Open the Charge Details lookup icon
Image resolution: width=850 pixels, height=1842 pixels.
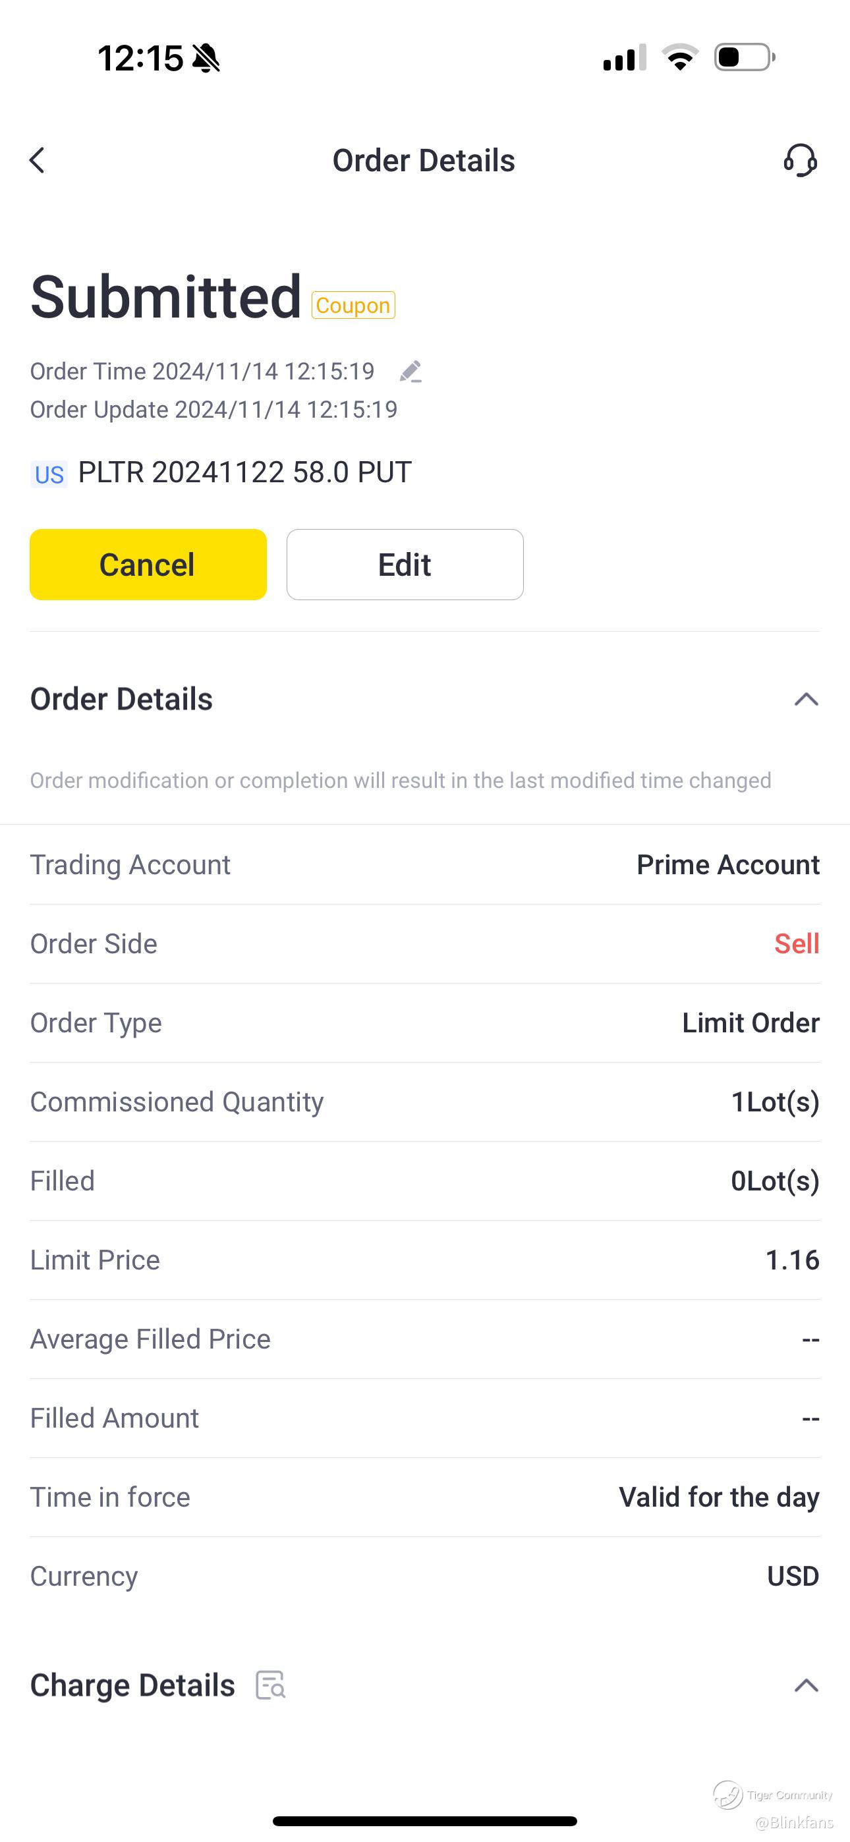(270, 1685)
